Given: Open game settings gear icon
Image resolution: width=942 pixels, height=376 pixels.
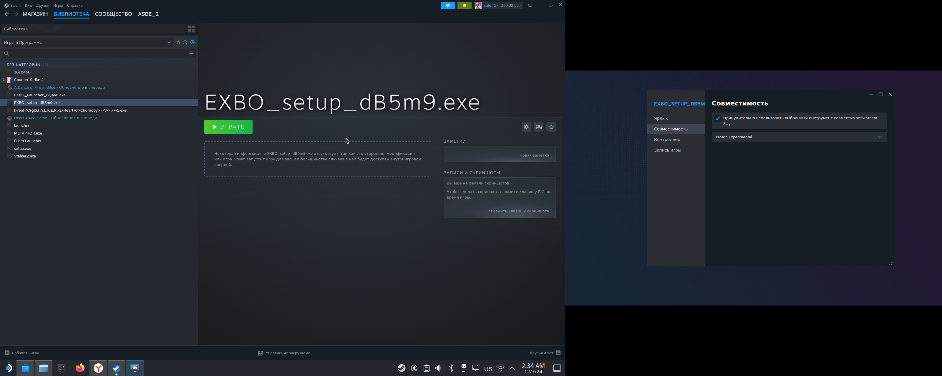Looking at the screenshot, I should [526, 127].
